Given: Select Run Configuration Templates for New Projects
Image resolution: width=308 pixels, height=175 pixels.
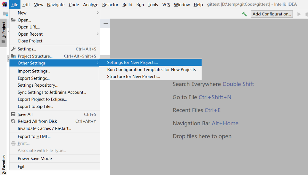Looking at the screenshot, I should (150, 69).
